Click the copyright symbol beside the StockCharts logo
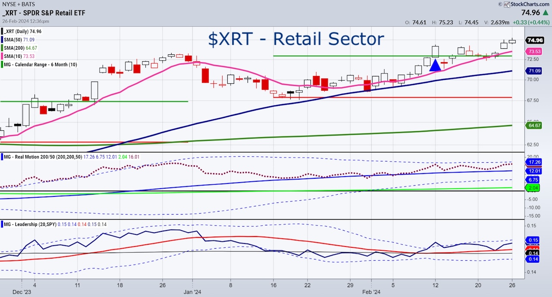 coord(500,4)
